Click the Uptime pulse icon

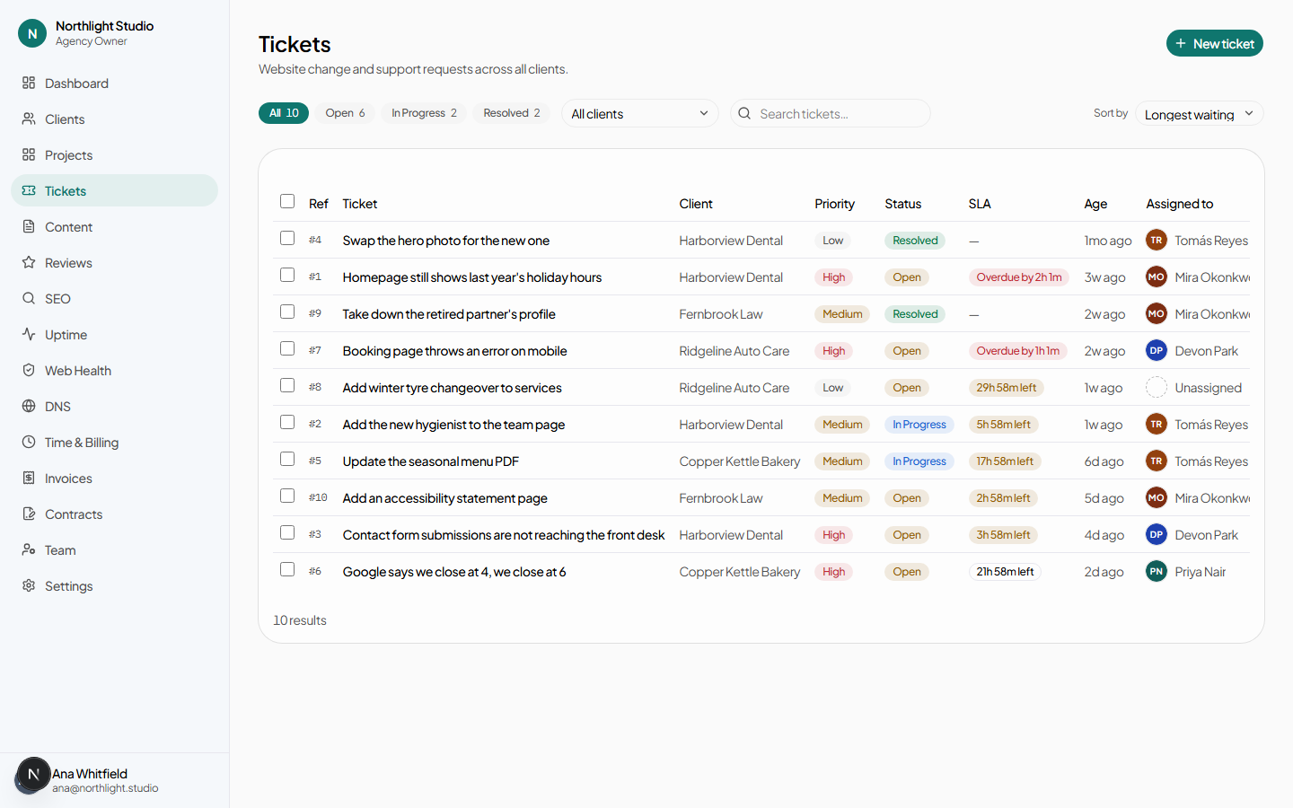(x=29, y=334)
